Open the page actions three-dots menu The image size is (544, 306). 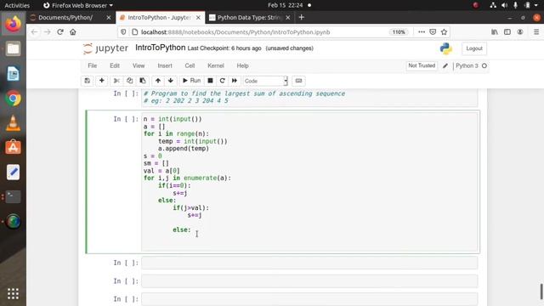tap(422, 32)
